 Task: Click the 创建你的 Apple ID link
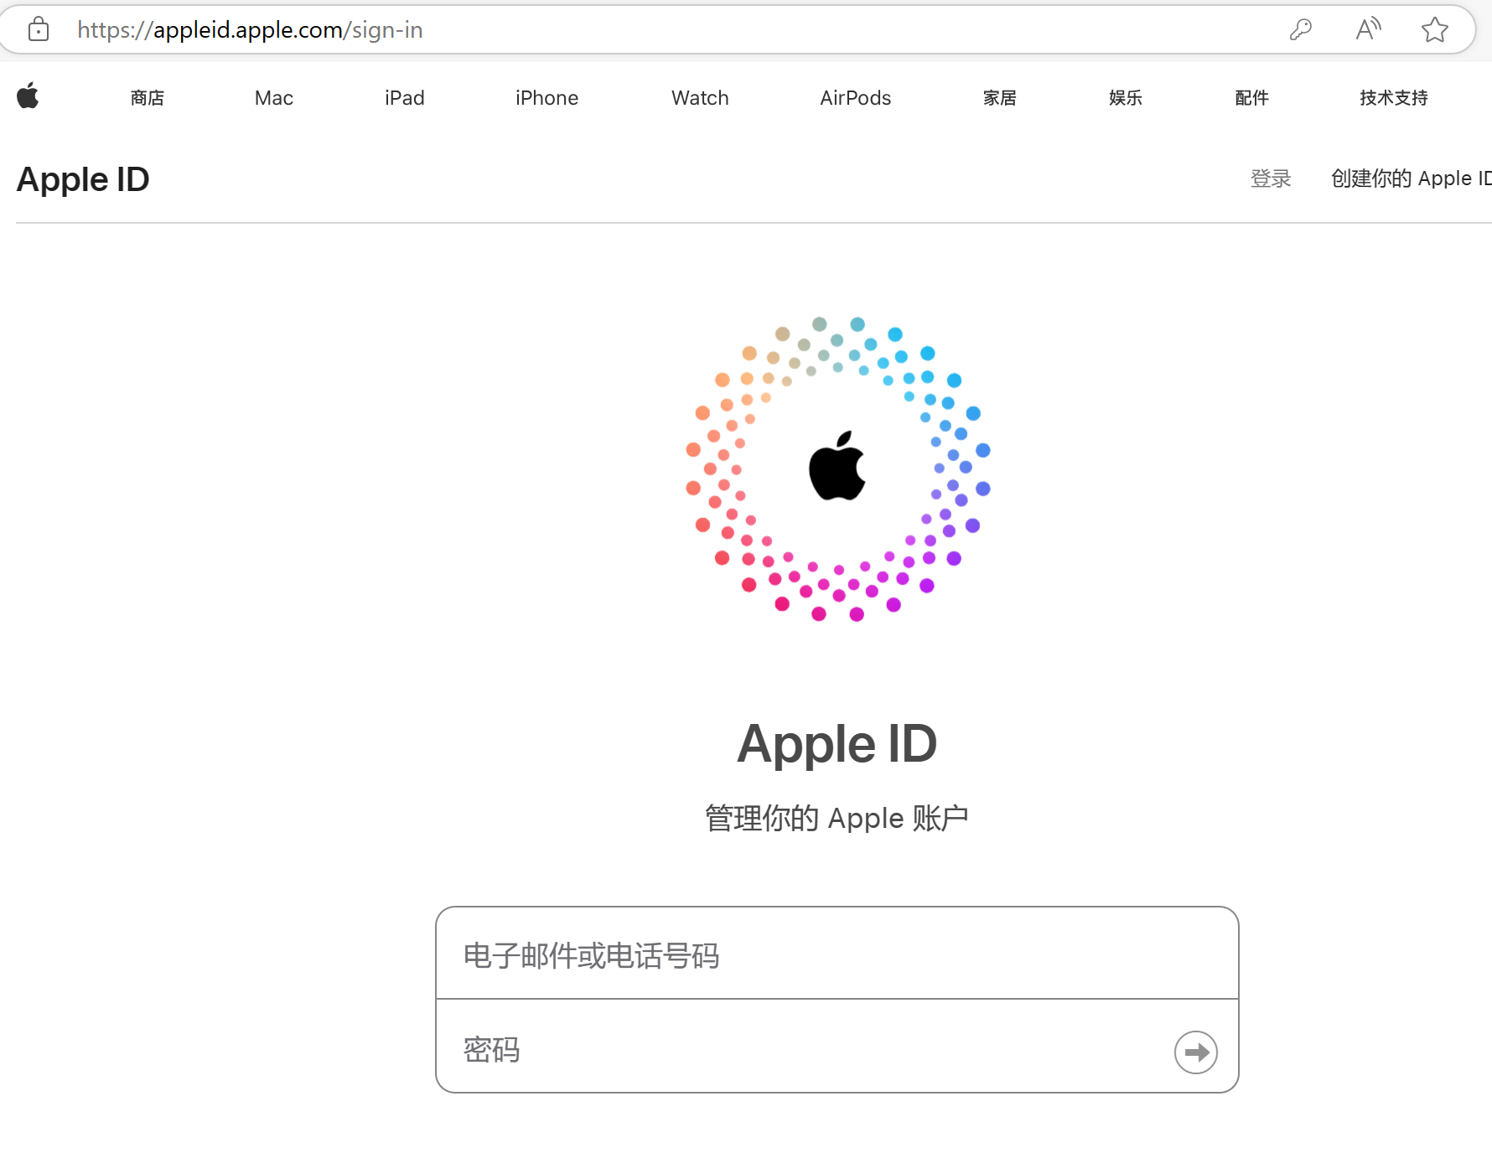(1410, 178)
